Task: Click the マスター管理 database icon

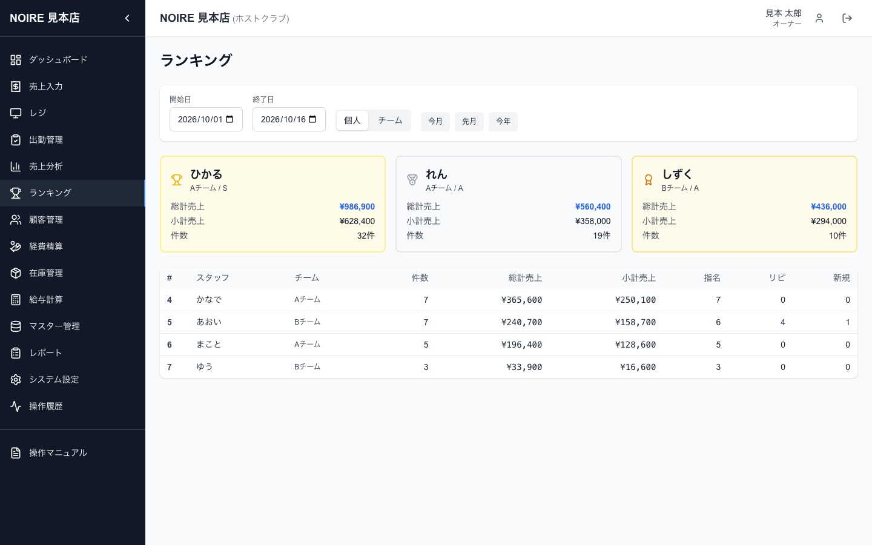Action: 16,326
